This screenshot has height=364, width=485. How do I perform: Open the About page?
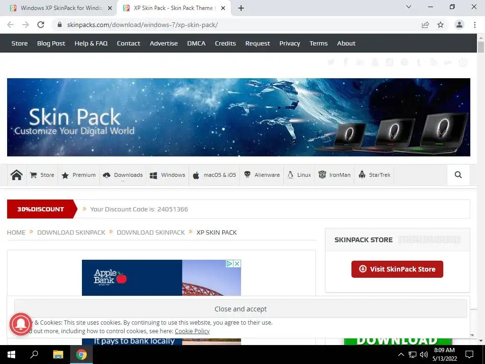pos(346,43)
